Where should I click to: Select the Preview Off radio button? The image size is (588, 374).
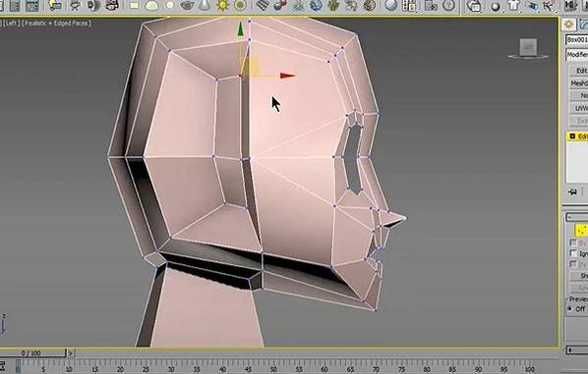(570, 309)
